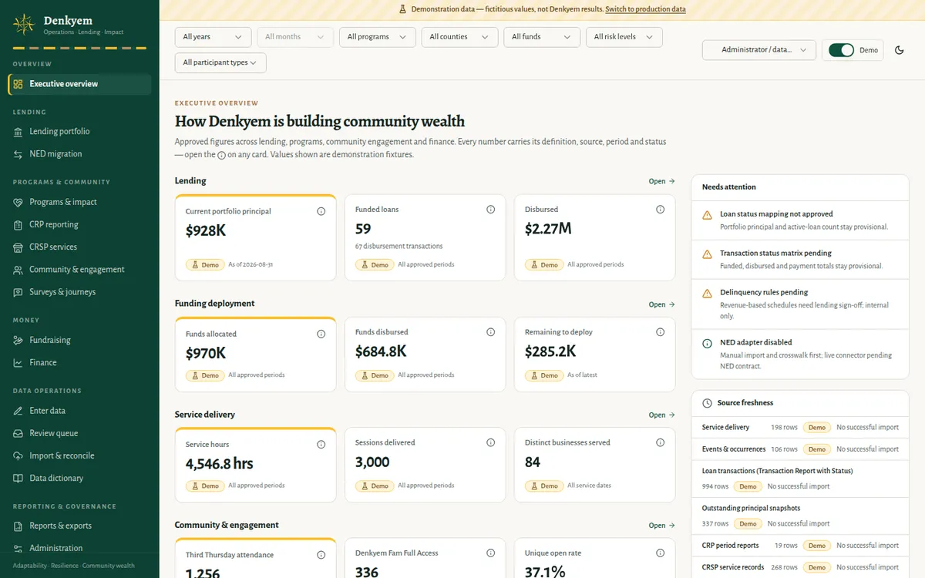Expand the All counties dropdown
The image size is (925, 578).
pos(459,37)
